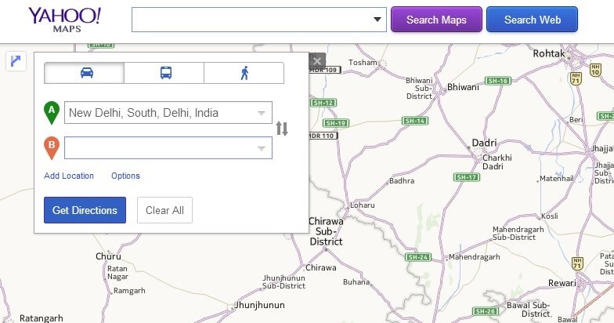This screenshot has height=323, width=614.
Task: Expand the start location dropdown arrow
Action: pyautogui.click(x=262, y=113)
